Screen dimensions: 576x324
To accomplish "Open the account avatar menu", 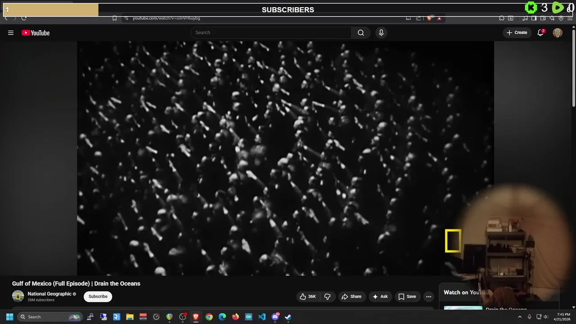I will click(x=558, y=33).
